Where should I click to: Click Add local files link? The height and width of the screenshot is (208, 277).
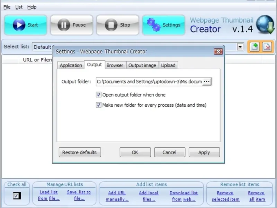(149, 196)
